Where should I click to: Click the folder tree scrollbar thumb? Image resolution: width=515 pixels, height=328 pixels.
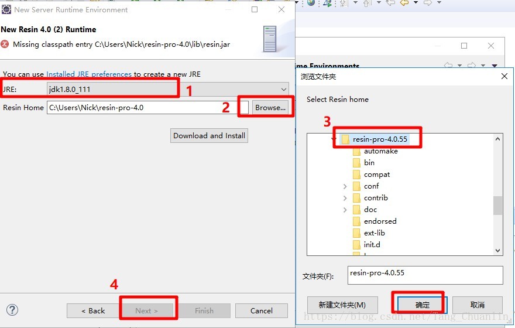click(x=497, y=206)
